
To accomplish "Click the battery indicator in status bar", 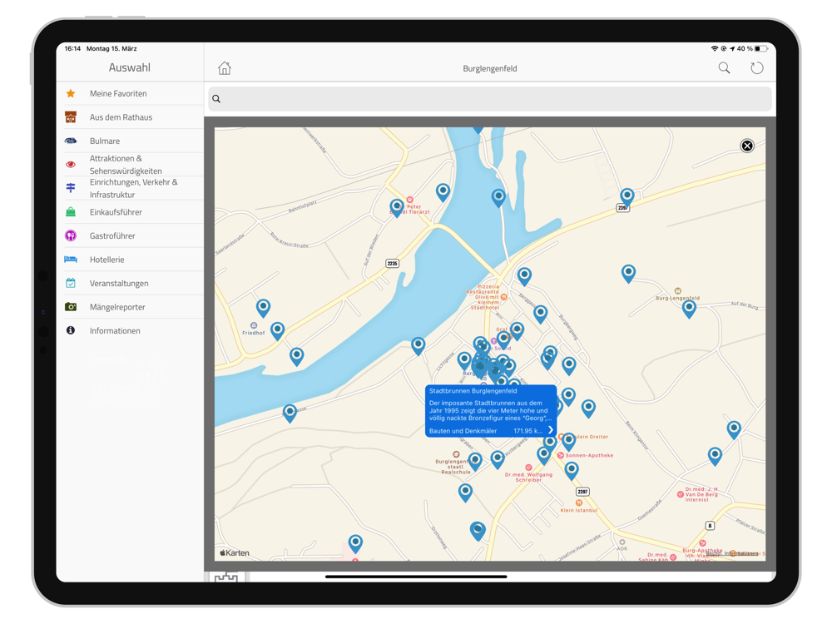I will pos(761,48).
